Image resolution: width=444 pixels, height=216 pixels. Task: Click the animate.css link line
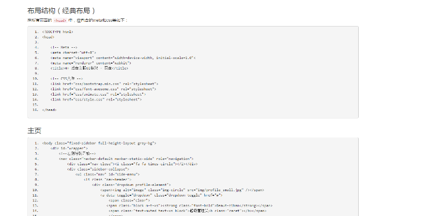[98, 94]
